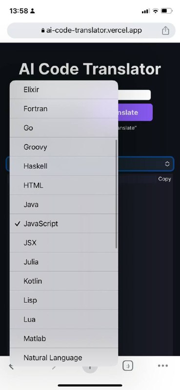
Task: Open the output language dropdown chevrons
Action: [167, 164]
